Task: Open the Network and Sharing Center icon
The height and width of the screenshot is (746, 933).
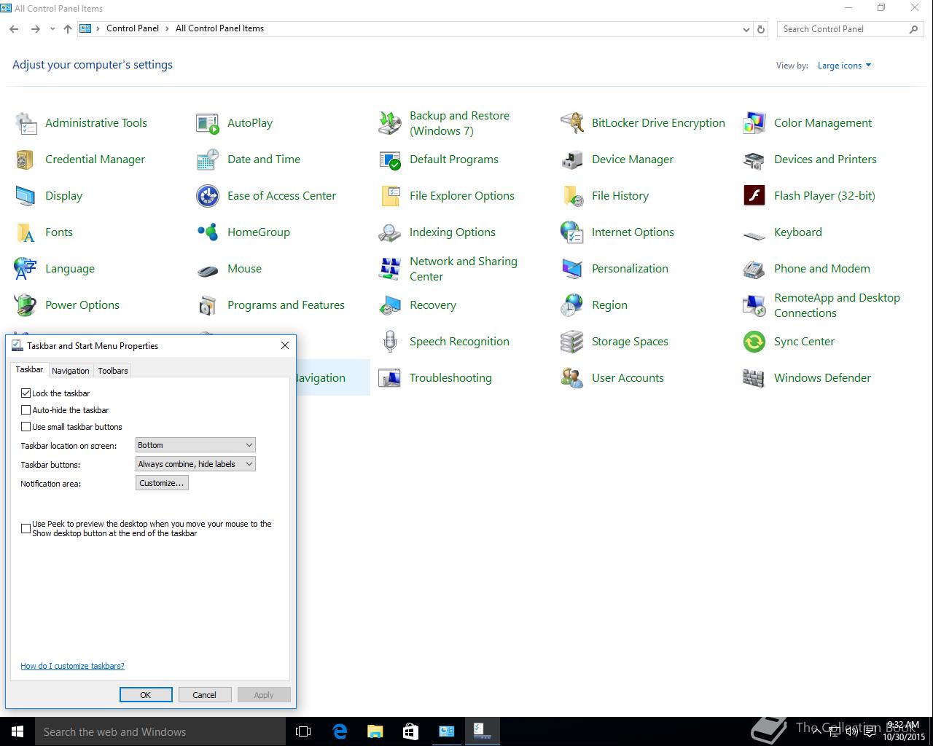Action: pos(390,269)
